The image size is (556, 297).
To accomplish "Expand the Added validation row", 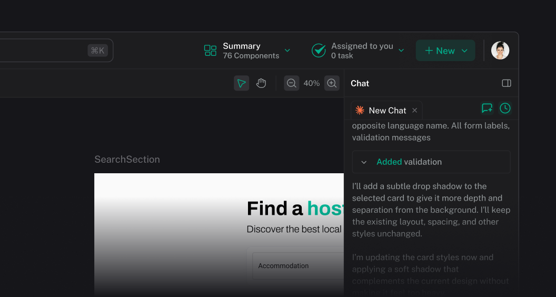I will (x=431, y=162).
